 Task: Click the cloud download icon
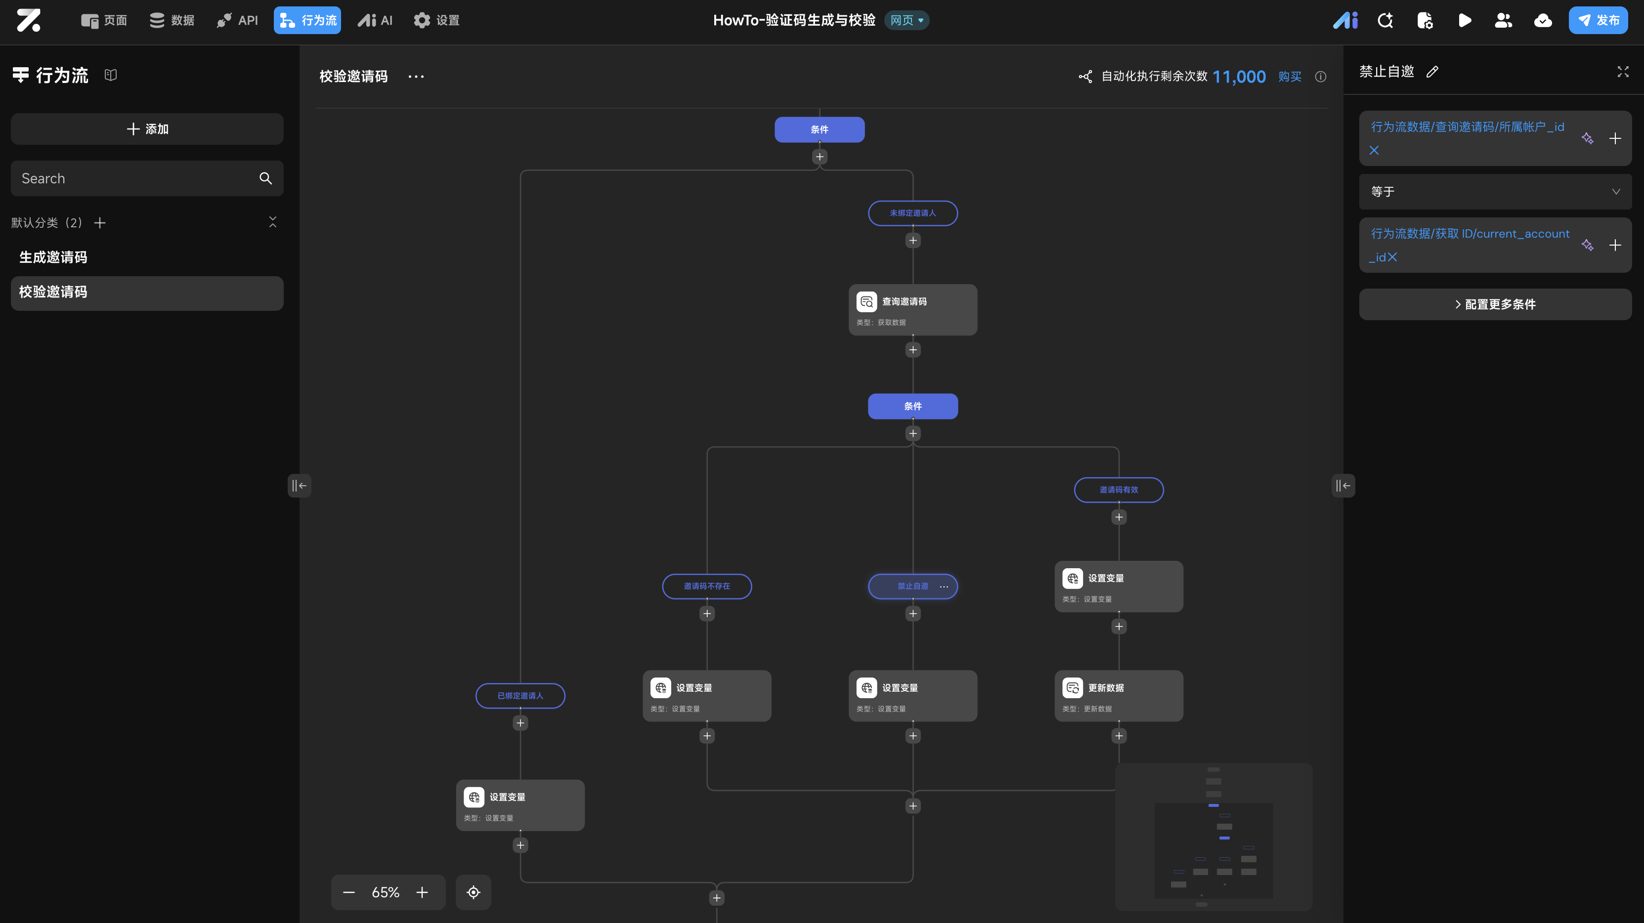pyautogui.click(x=1543, y=20)
